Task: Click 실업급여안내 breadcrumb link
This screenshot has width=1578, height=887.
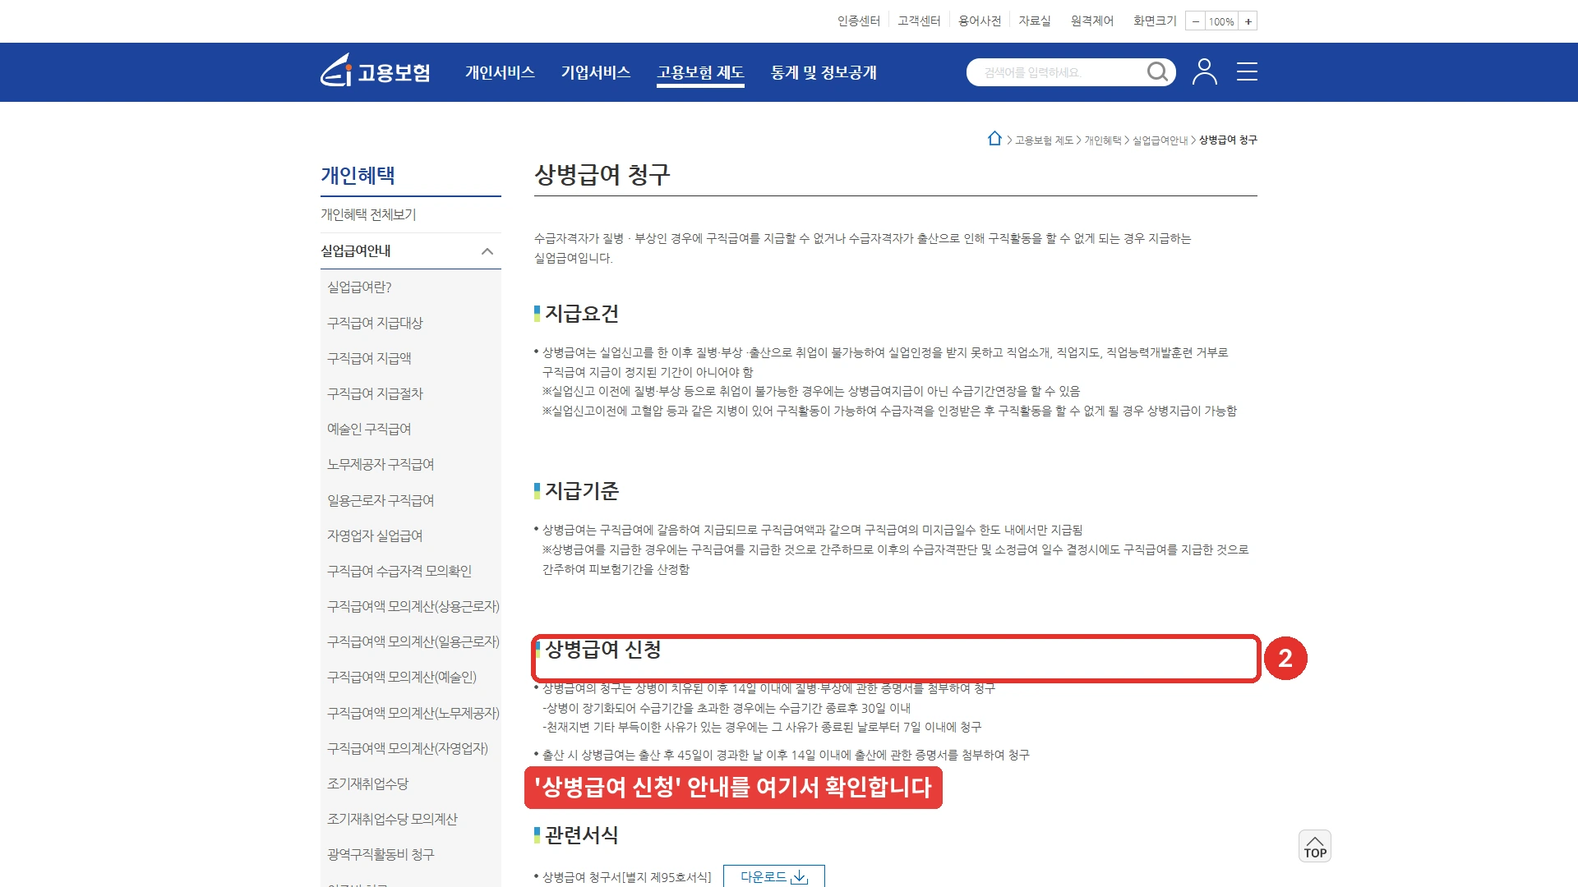Action: pyautogui.click(x=1160, y=140)
